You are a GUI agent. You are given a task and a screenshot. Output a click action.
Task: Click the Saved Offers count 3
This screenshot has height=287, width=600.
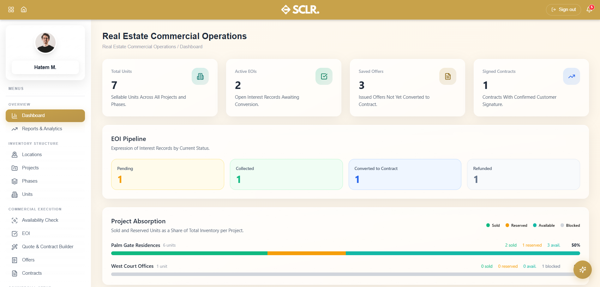pos(362,85)
